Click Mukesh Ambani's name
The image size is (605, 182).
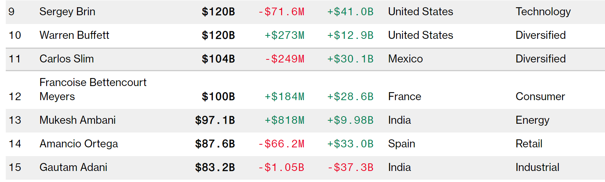[x=78, y=120]
